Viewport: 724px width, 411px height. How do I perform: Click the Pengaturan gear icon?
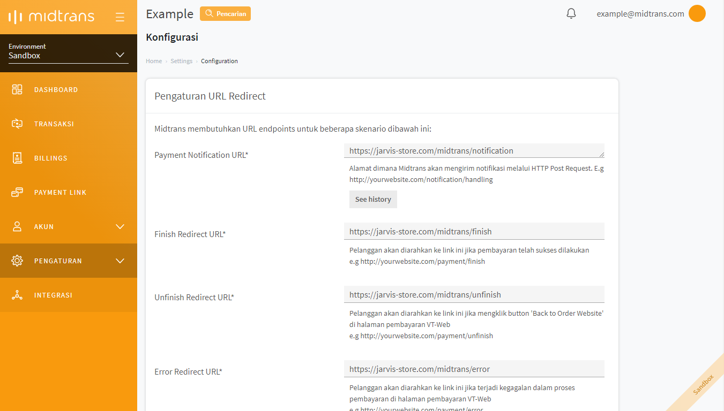click(17, 261)
